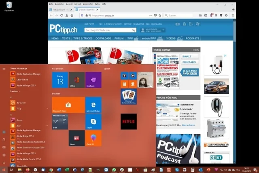259x173 pixels.
Task: Click the Start menu hamburger icon
Action: pos(4,69)
